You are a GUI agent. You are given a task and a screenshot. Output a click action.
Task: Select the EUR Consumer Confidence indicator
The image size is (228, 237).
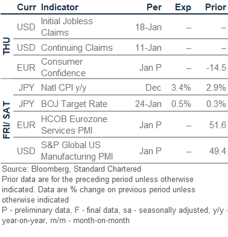[63, 67]
